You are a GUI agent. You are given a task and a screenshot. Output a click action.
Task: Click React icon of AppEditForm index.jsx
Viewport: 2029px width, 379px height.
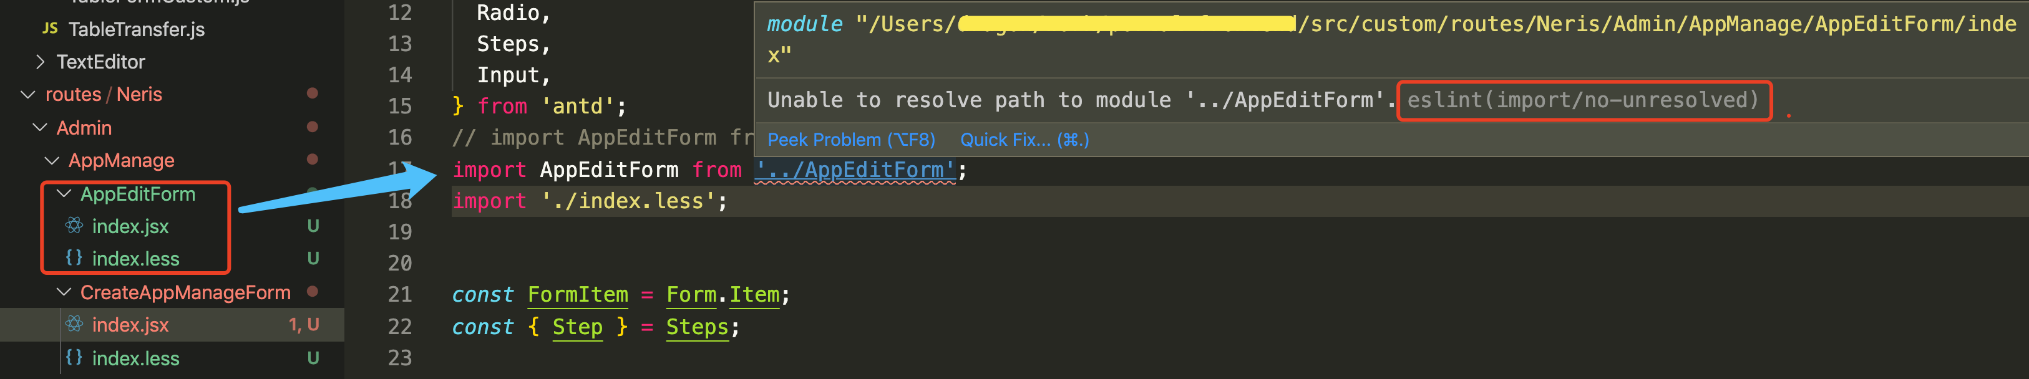[74, 226]
